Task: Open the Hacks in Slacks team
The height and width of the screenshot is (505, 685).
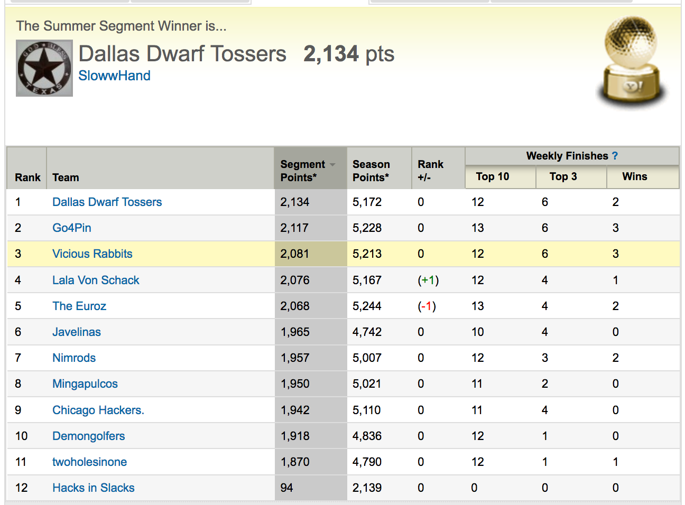Action: pos(94,488)
